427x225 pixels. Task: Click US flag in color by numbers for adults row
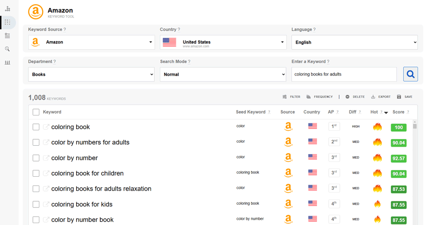point(312,141)
